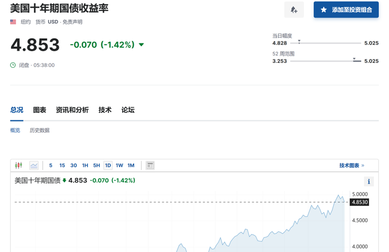Click the create alert bell icon
Viewport: 389px width, 252px height.
coord(294,9)
